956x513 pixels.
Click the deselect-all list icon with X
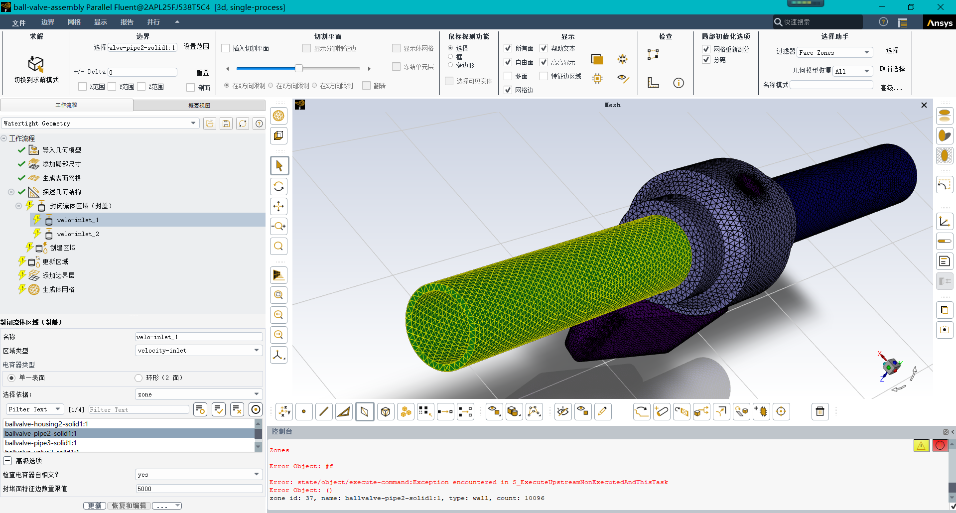point(237,409)
